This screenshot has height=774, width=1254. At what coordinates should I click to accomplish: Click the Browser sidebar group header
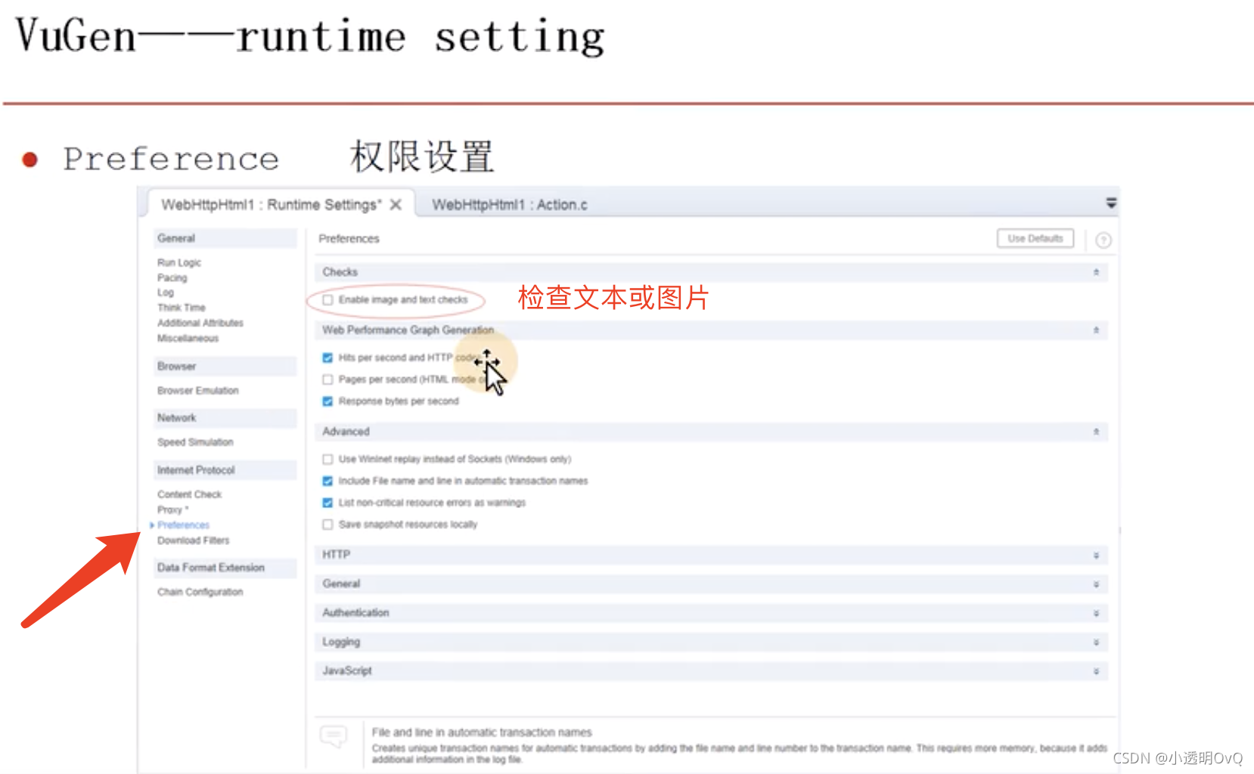[225, 366]
